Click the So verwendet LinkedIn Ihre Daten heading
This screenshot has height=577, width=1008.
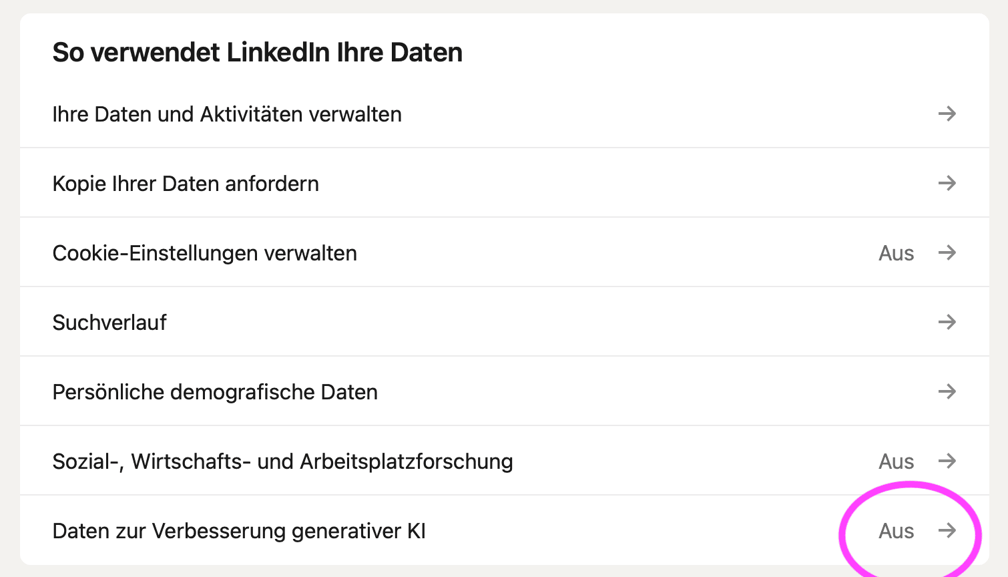pos(257,52)
